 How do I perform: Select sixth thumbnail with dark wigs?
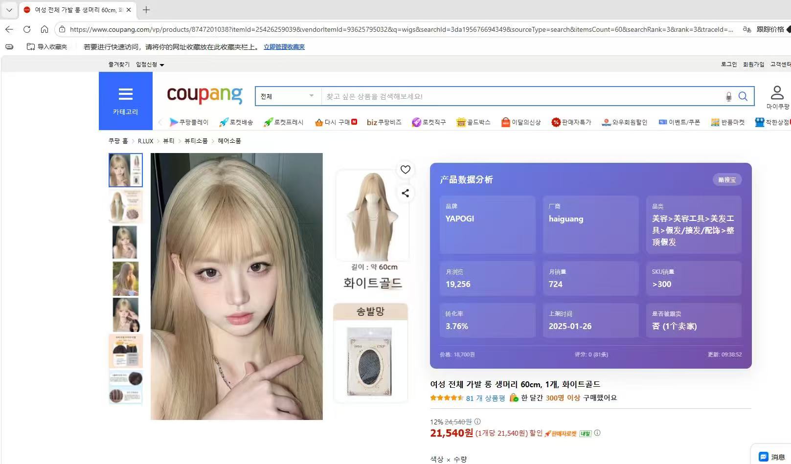pyautogui.click(x=126, y=351)
